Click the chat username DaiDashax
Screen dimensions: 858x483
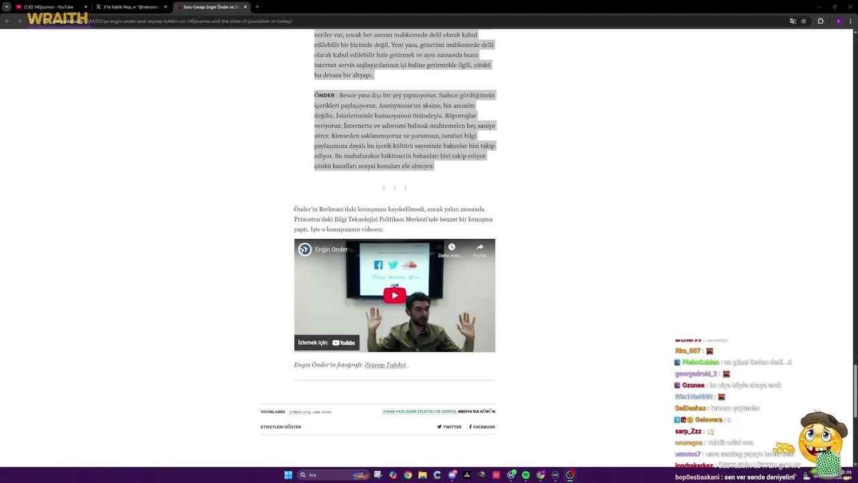[x=690, y=409]
